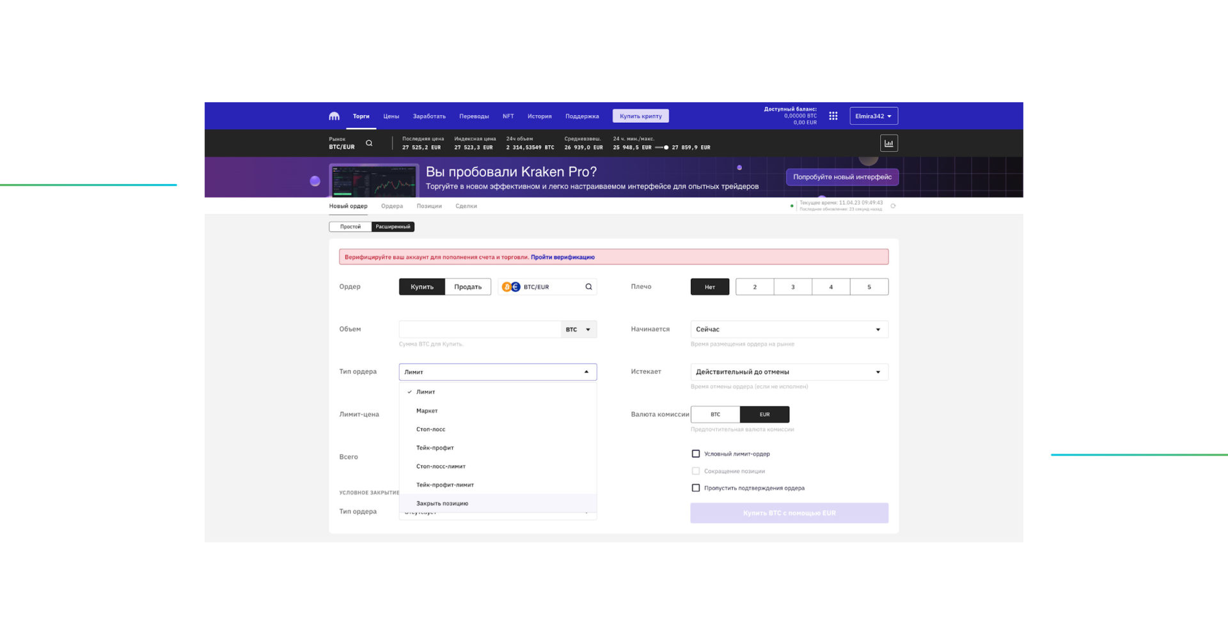
Task: Open the BTC volume currency dropdown
Action: [x=578, y=329]
